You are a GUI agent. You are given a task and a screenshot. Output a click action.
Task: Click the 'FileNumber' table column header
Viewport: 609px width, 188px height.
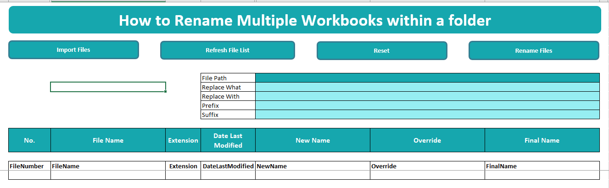(x=29, y=166)
